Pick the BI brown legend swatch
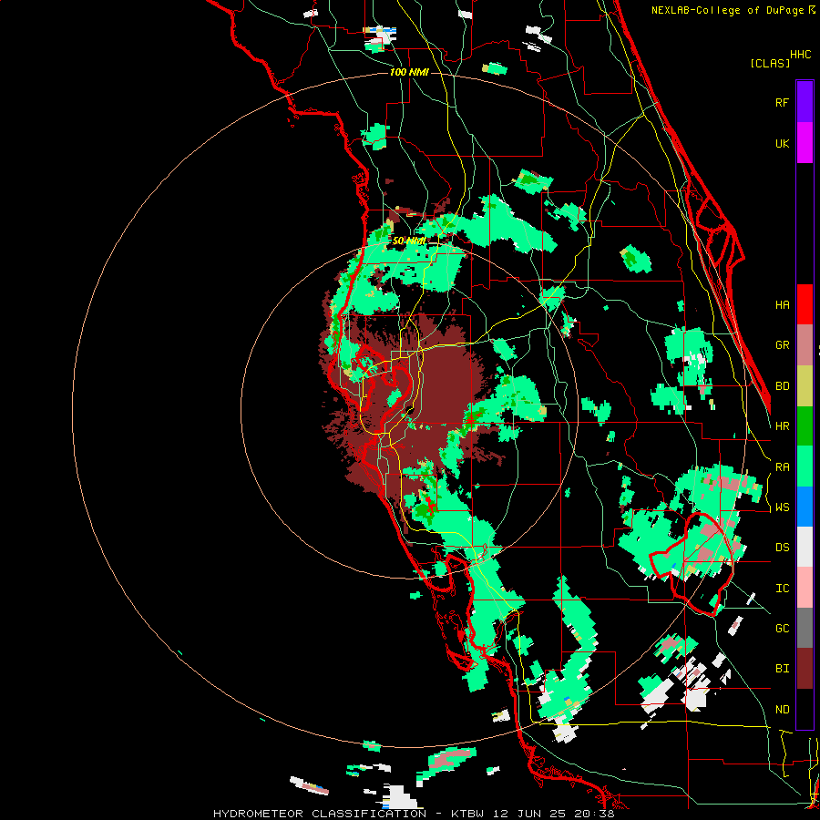The height and width of the screenshot is (820, 820). [805, 669]
